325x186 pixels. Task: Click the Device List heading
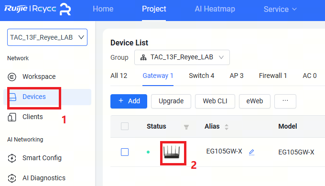click(x=129, y=43)
